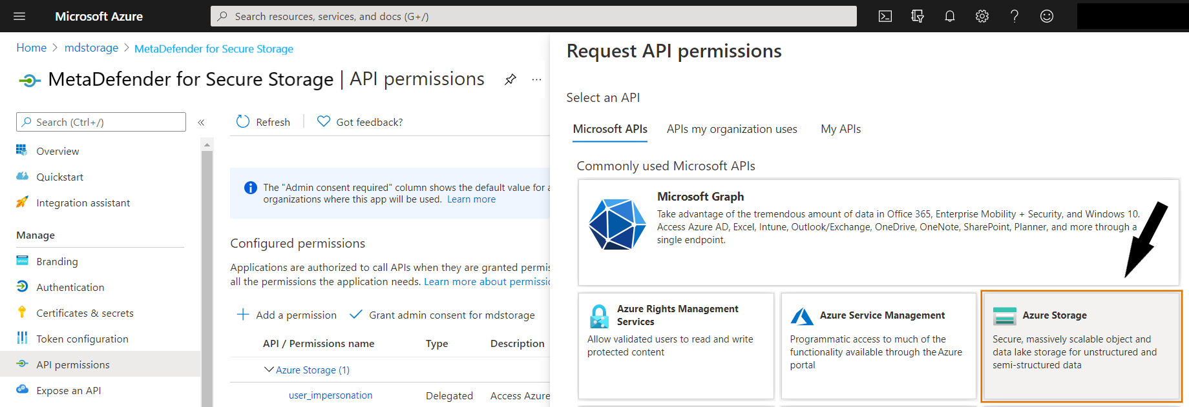This screenshot has height=407, width=1189.
Task: Collapse the sidebar with double chevron
Action: (x=201, y=122)
